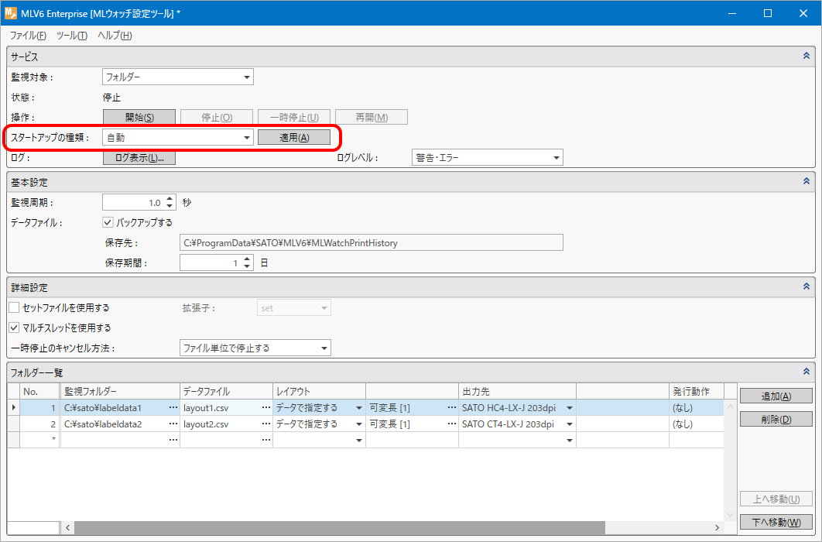
Task: Increase the 保存期間 days with up arrow
Action: [x=248, y=259]
